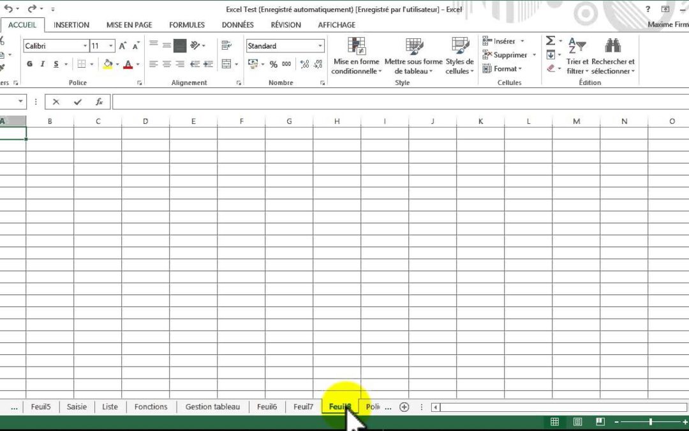Switch to Normal view in status bar
Image resolution: width=689 pixels, height=431 pixels.
coord(554,422)
